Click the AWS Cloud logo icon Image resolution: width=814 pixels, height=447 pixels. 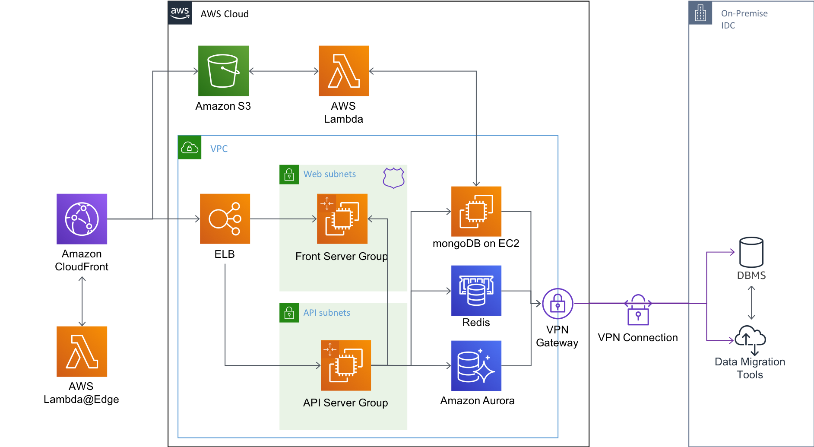pos(180,13)
